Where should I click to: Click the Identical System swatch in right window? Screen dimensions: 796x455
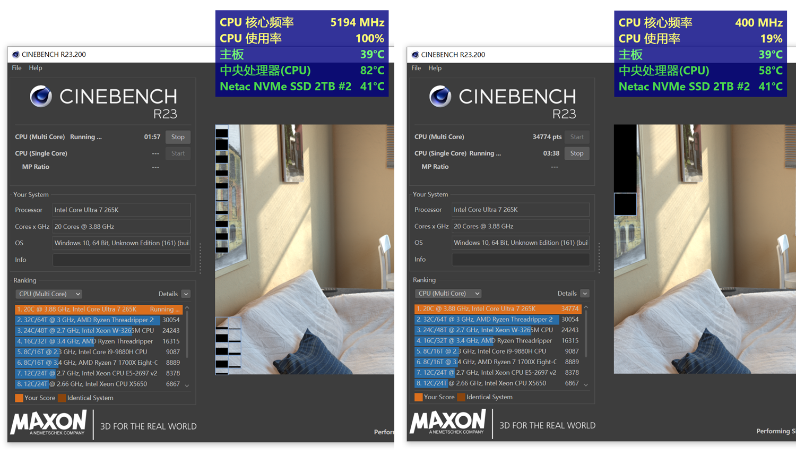tap(461, 397)
